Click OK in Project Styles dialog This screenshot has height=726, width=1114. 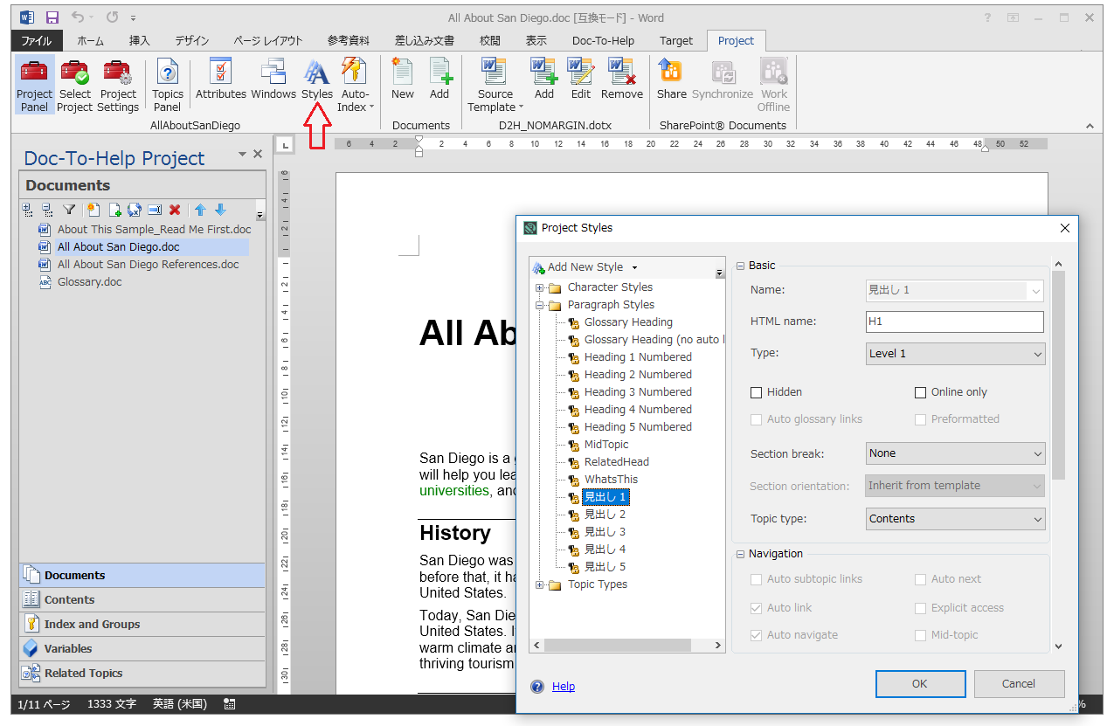920,684
